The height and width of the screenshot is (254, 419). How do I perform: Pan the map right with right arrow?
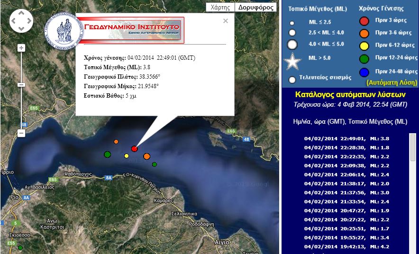[29, 21]
